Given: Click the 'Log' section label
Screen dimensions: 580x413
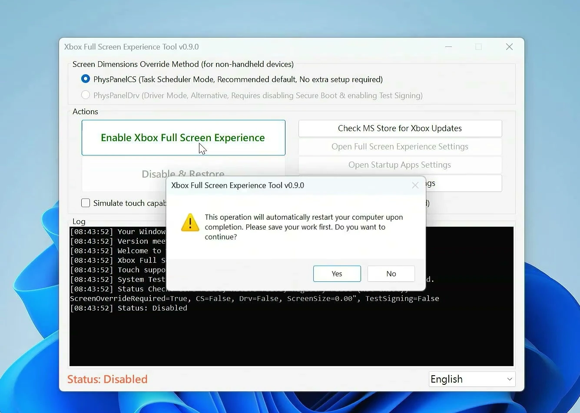Looking at the screenshot, I should tap(79, 221).
